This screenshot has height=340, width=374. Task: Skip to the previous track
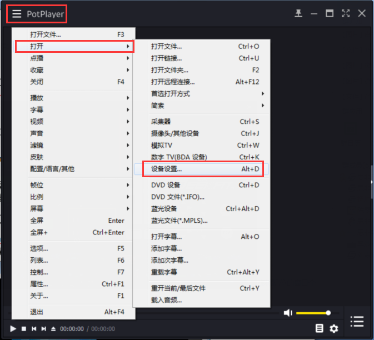pos(34,329)
